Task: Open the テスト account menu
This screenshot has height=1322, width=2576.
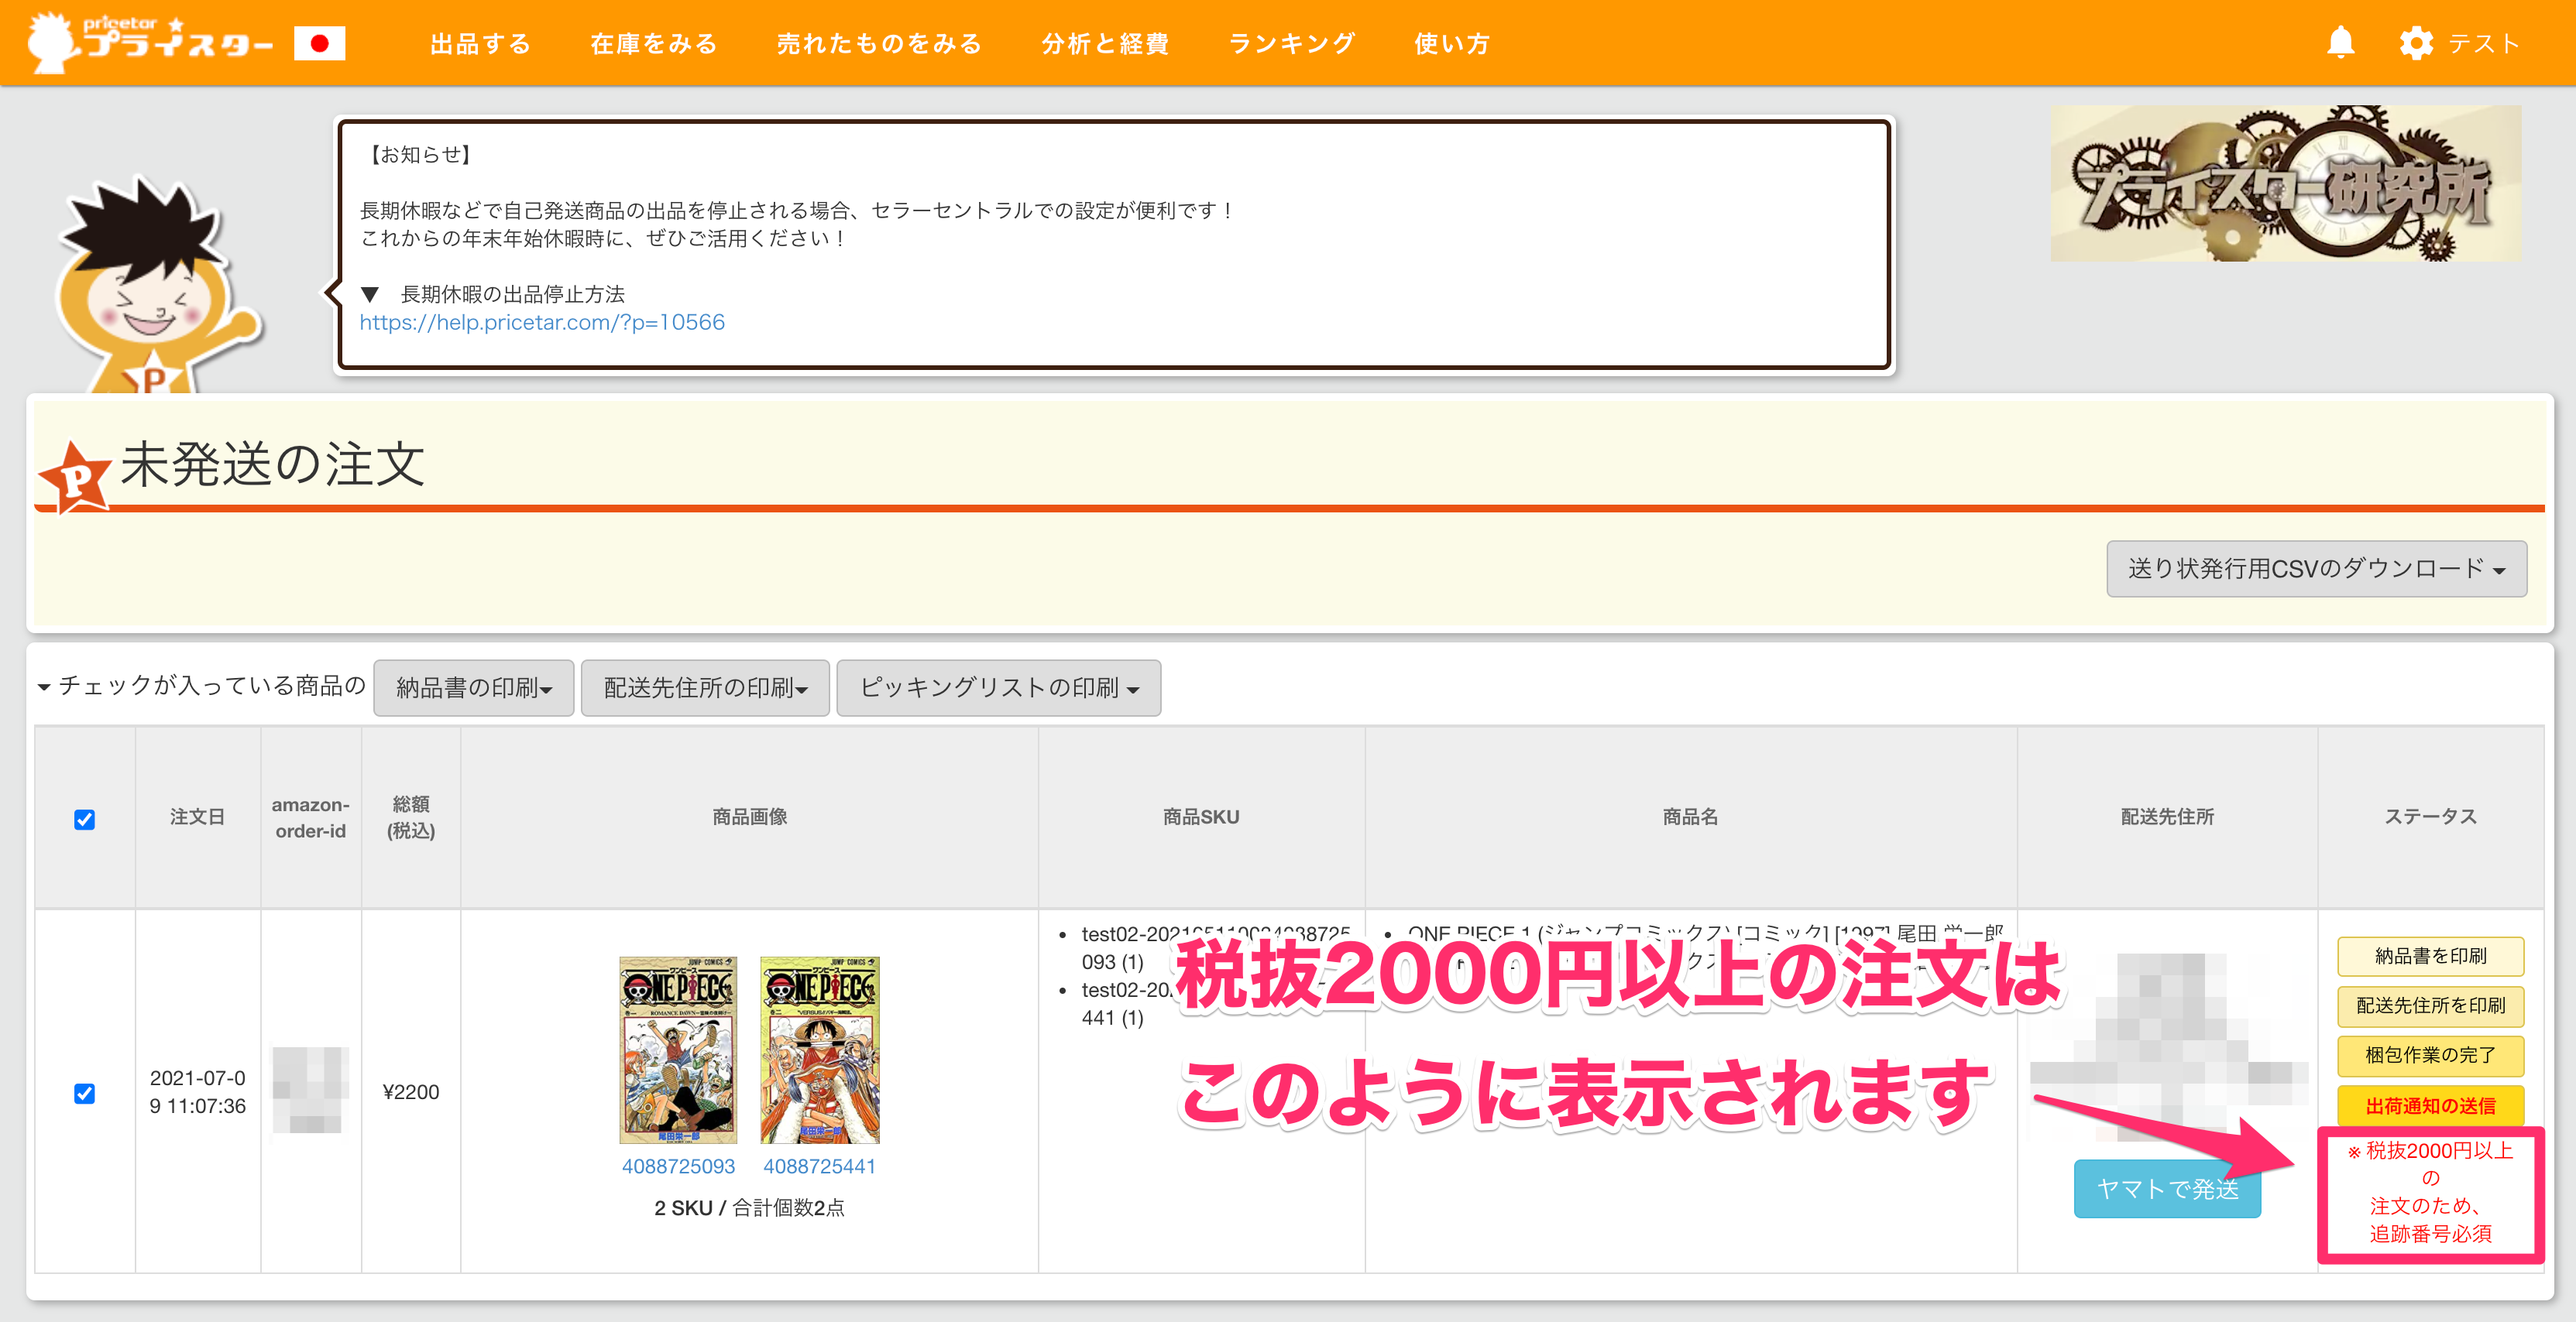Action: point(2484,44)
